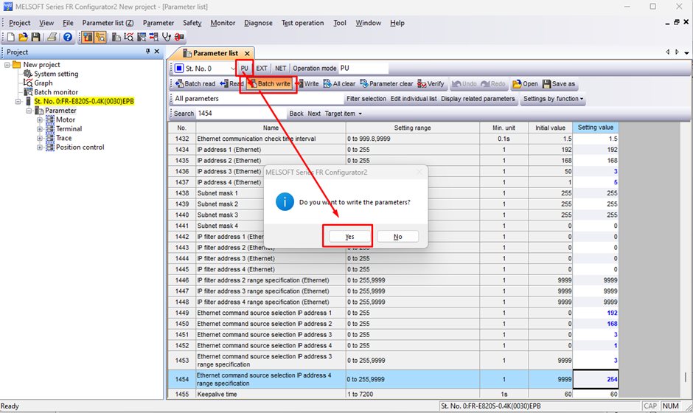Click the Back search button
This screenshot has width=693, height=413.
coord(296,114)
